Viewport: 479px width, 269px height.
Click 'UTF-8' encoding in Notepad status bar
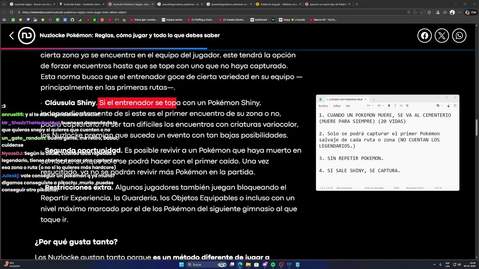438,188
